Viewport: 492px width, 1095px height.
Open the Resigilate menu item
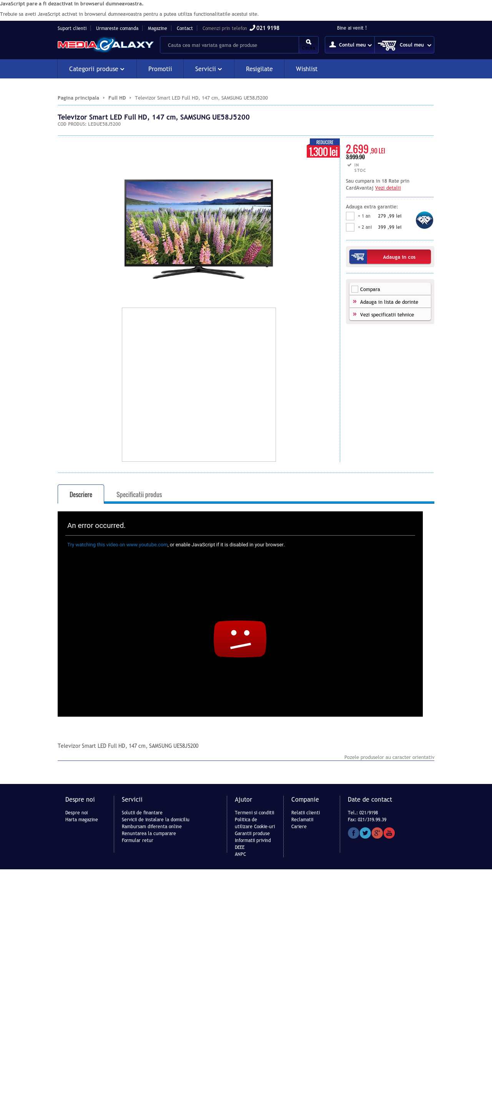pos(259,69)
